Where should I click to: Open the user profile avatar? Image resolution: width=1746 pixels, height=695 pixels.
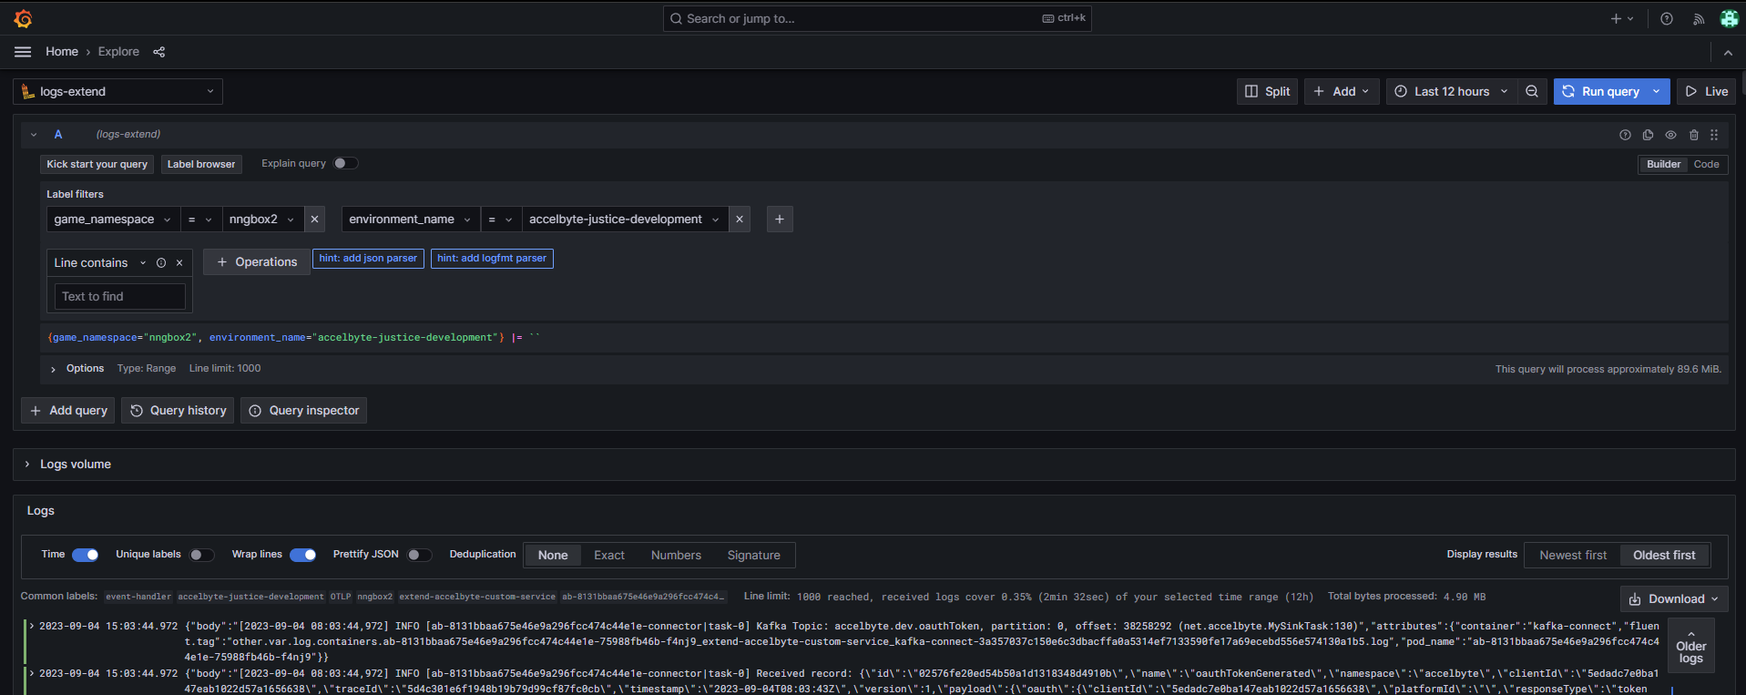coord(1730,18)
